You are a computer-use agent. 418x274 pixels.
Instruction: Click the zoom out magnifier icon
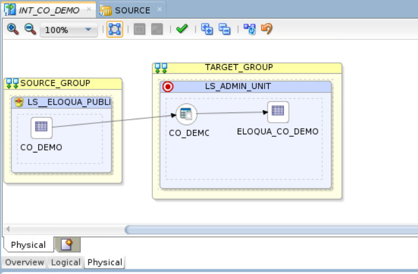[x=30, y=29]
